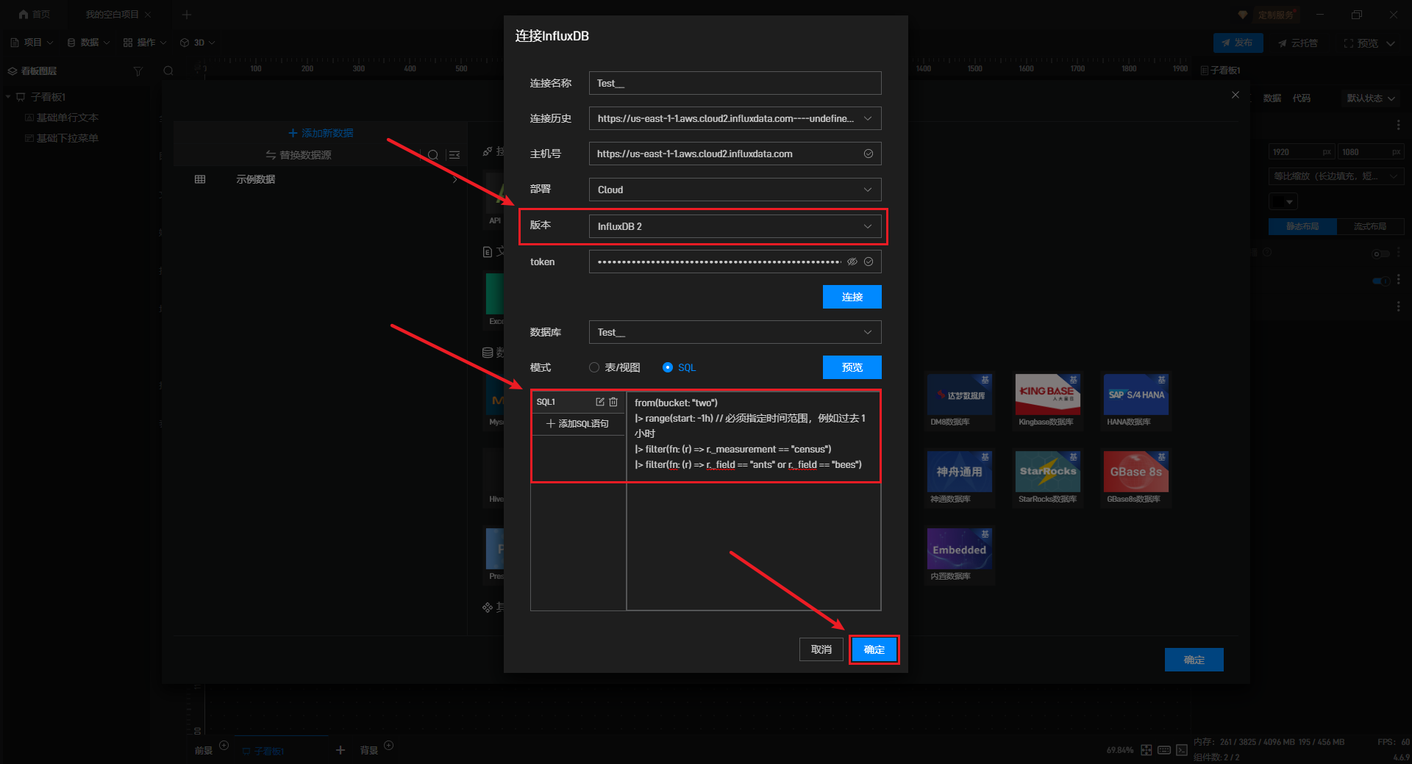Screen dimensions: 1412x764
Task: Select the StarRocks database icon
Action: pyautogui.click(x=1047, y=472)
